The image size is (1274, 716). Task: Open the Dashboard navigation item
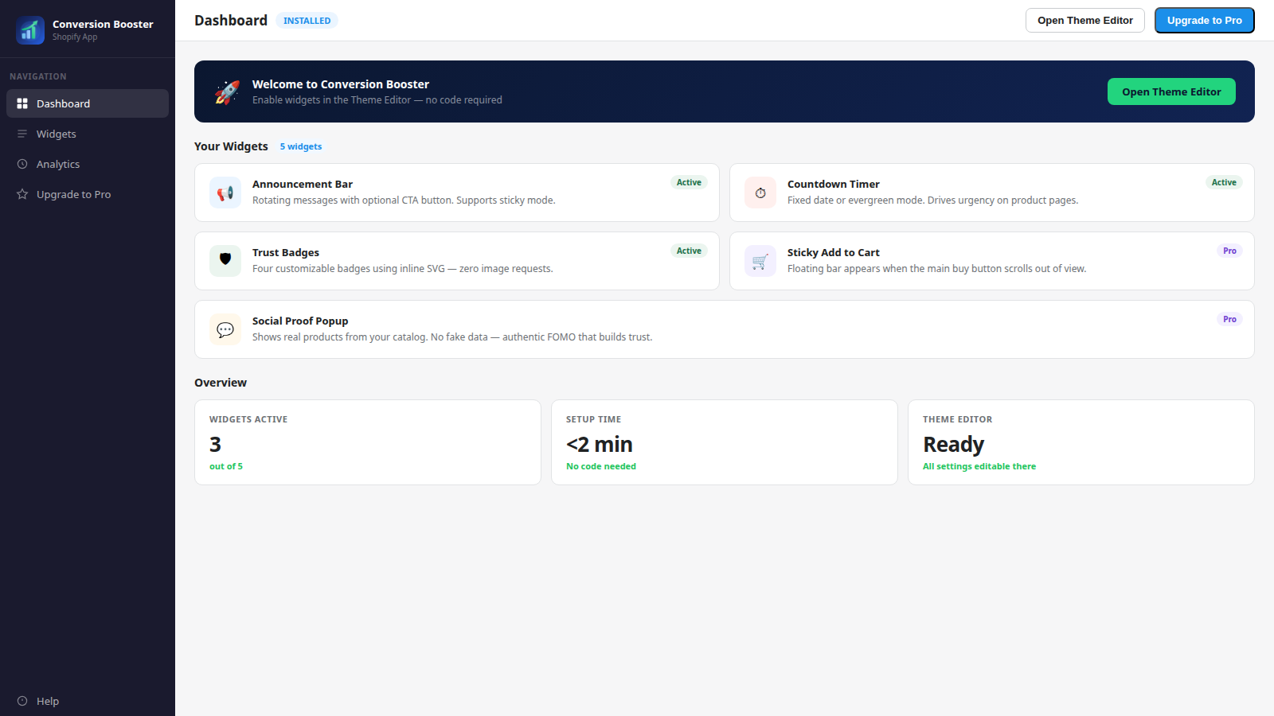click(88, 103)
